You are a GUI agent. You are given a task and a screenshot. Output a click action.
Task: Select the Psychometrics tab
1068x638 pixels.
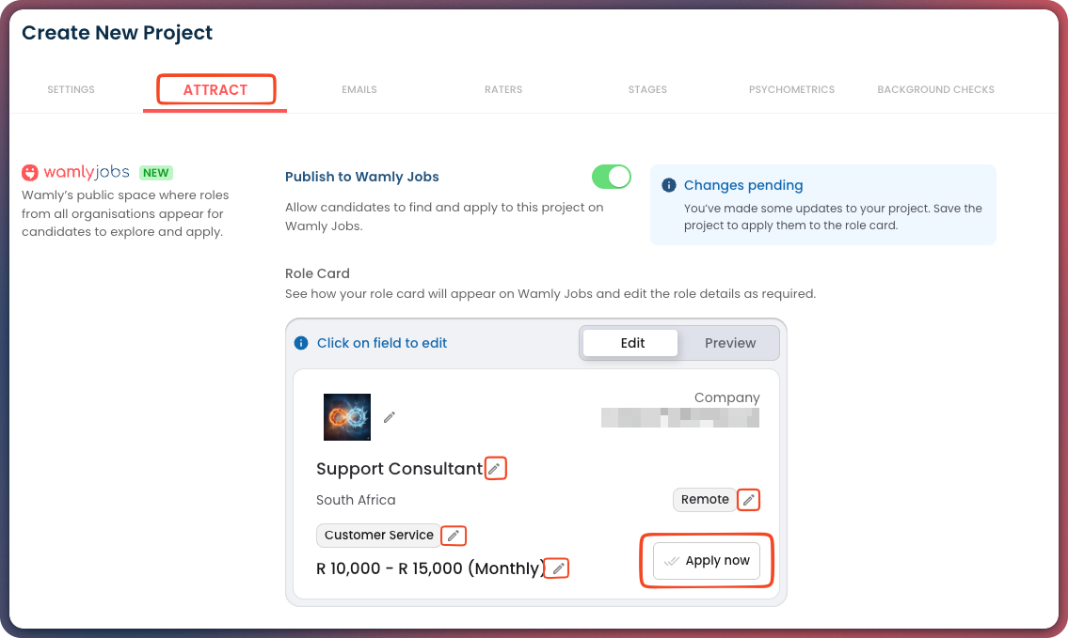click(791, 90)
